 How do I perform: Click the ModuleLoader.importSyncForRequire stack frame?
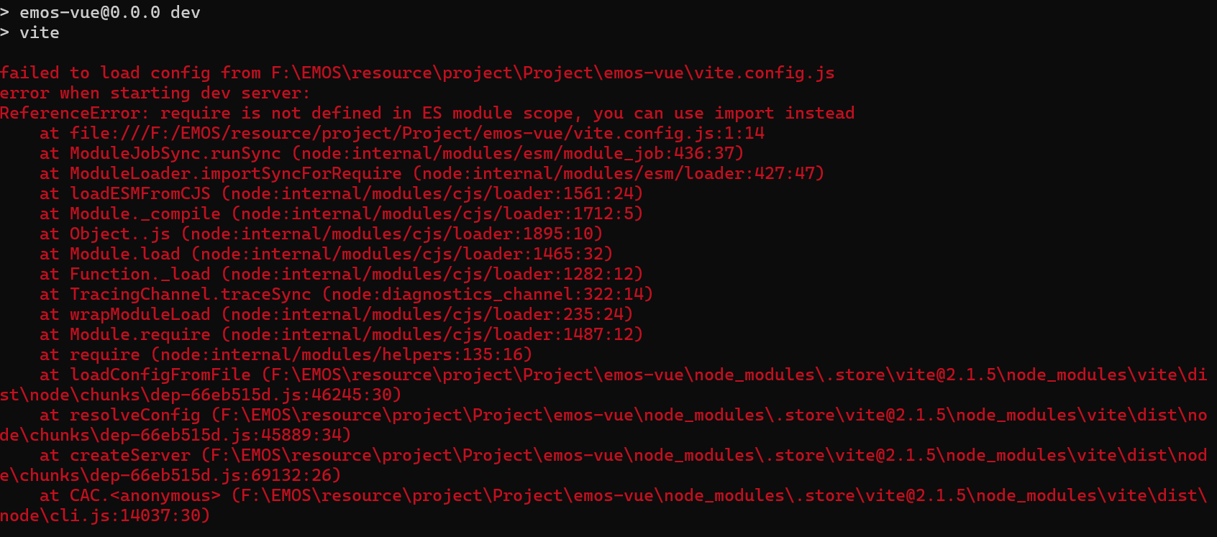[x=432, y=173]
